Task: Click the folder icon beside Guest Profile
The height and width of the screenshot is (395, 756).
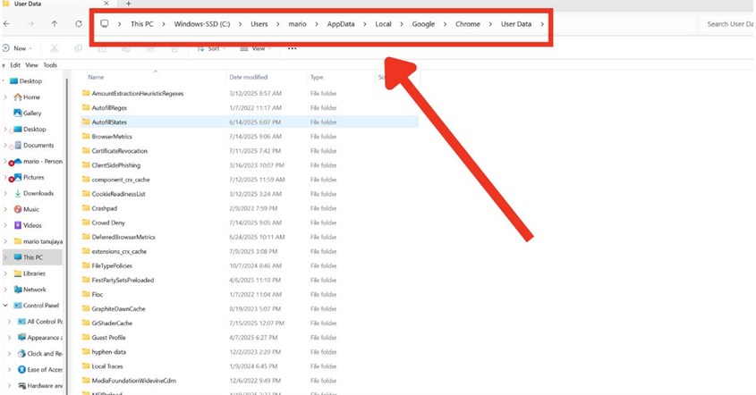Action: (86, 337)
